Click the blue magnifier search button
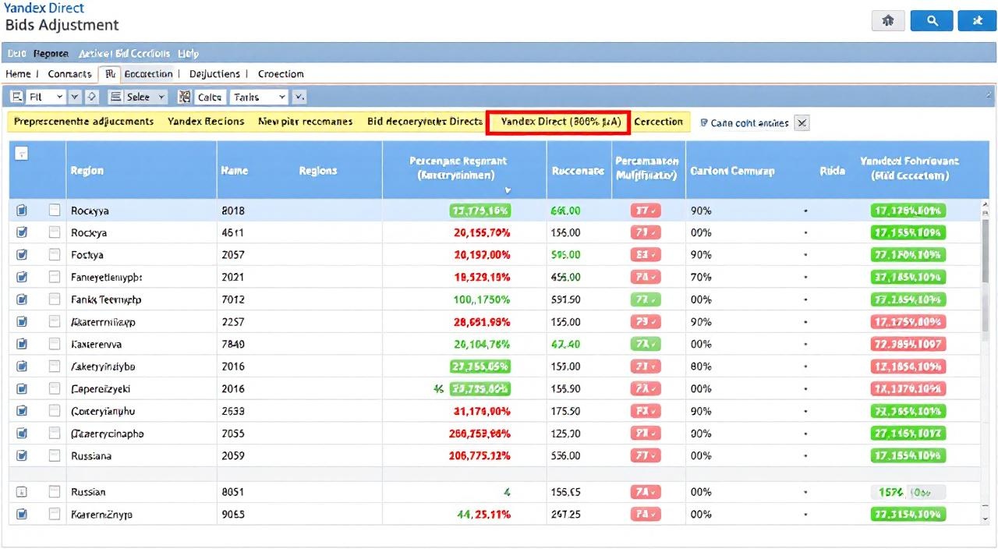998x549 pixels. coord(932,21)
